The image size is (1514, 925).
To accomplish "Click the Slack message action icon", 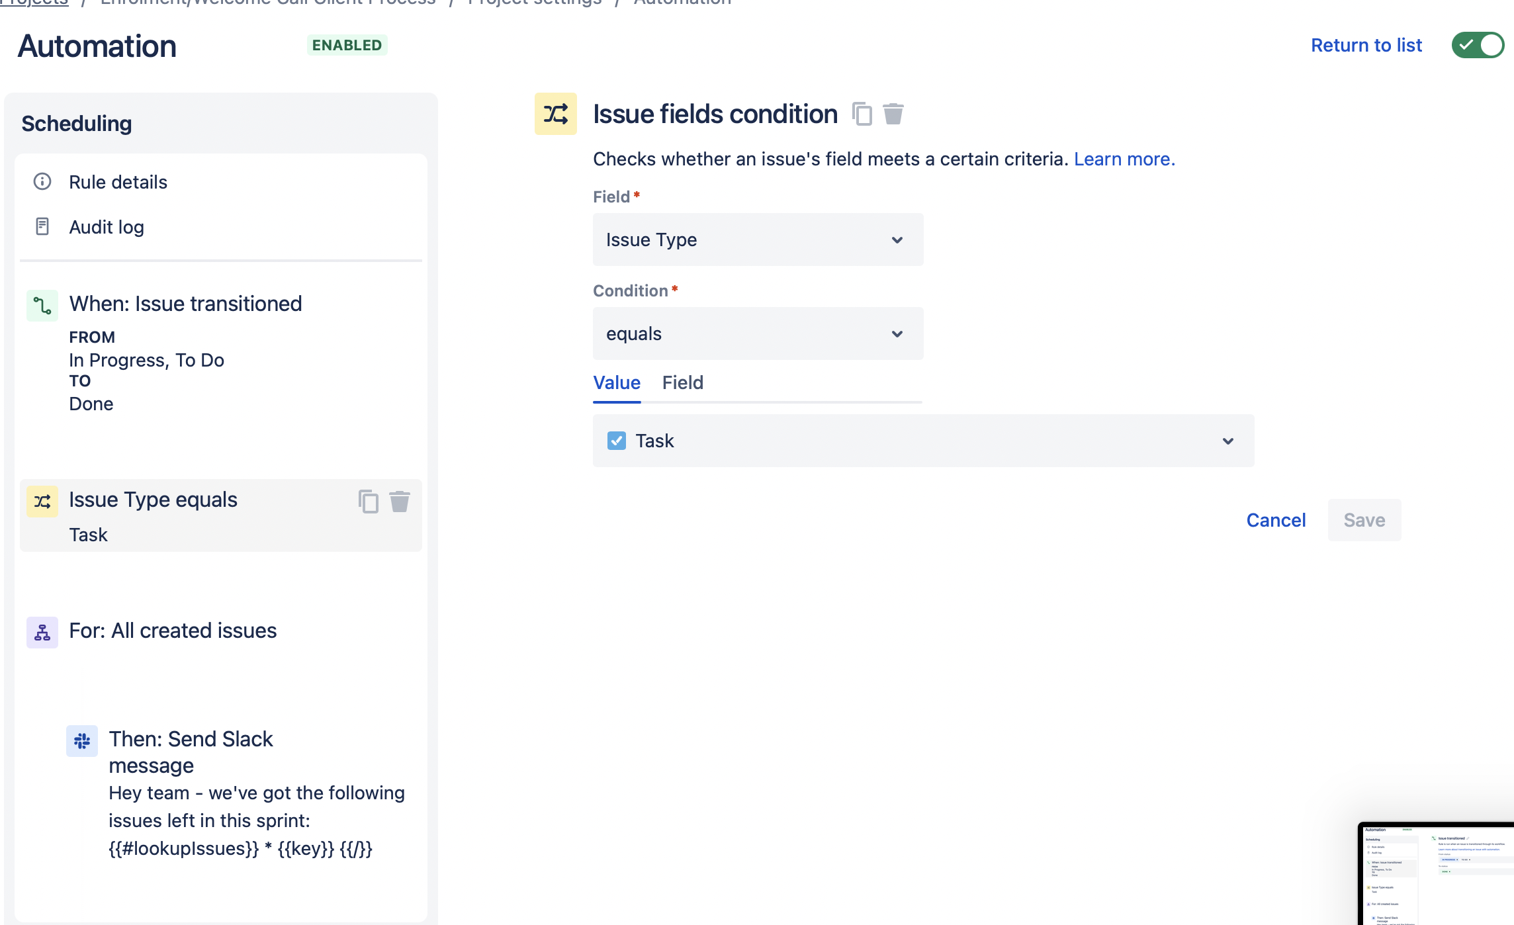I will click(x=82, y=740).
